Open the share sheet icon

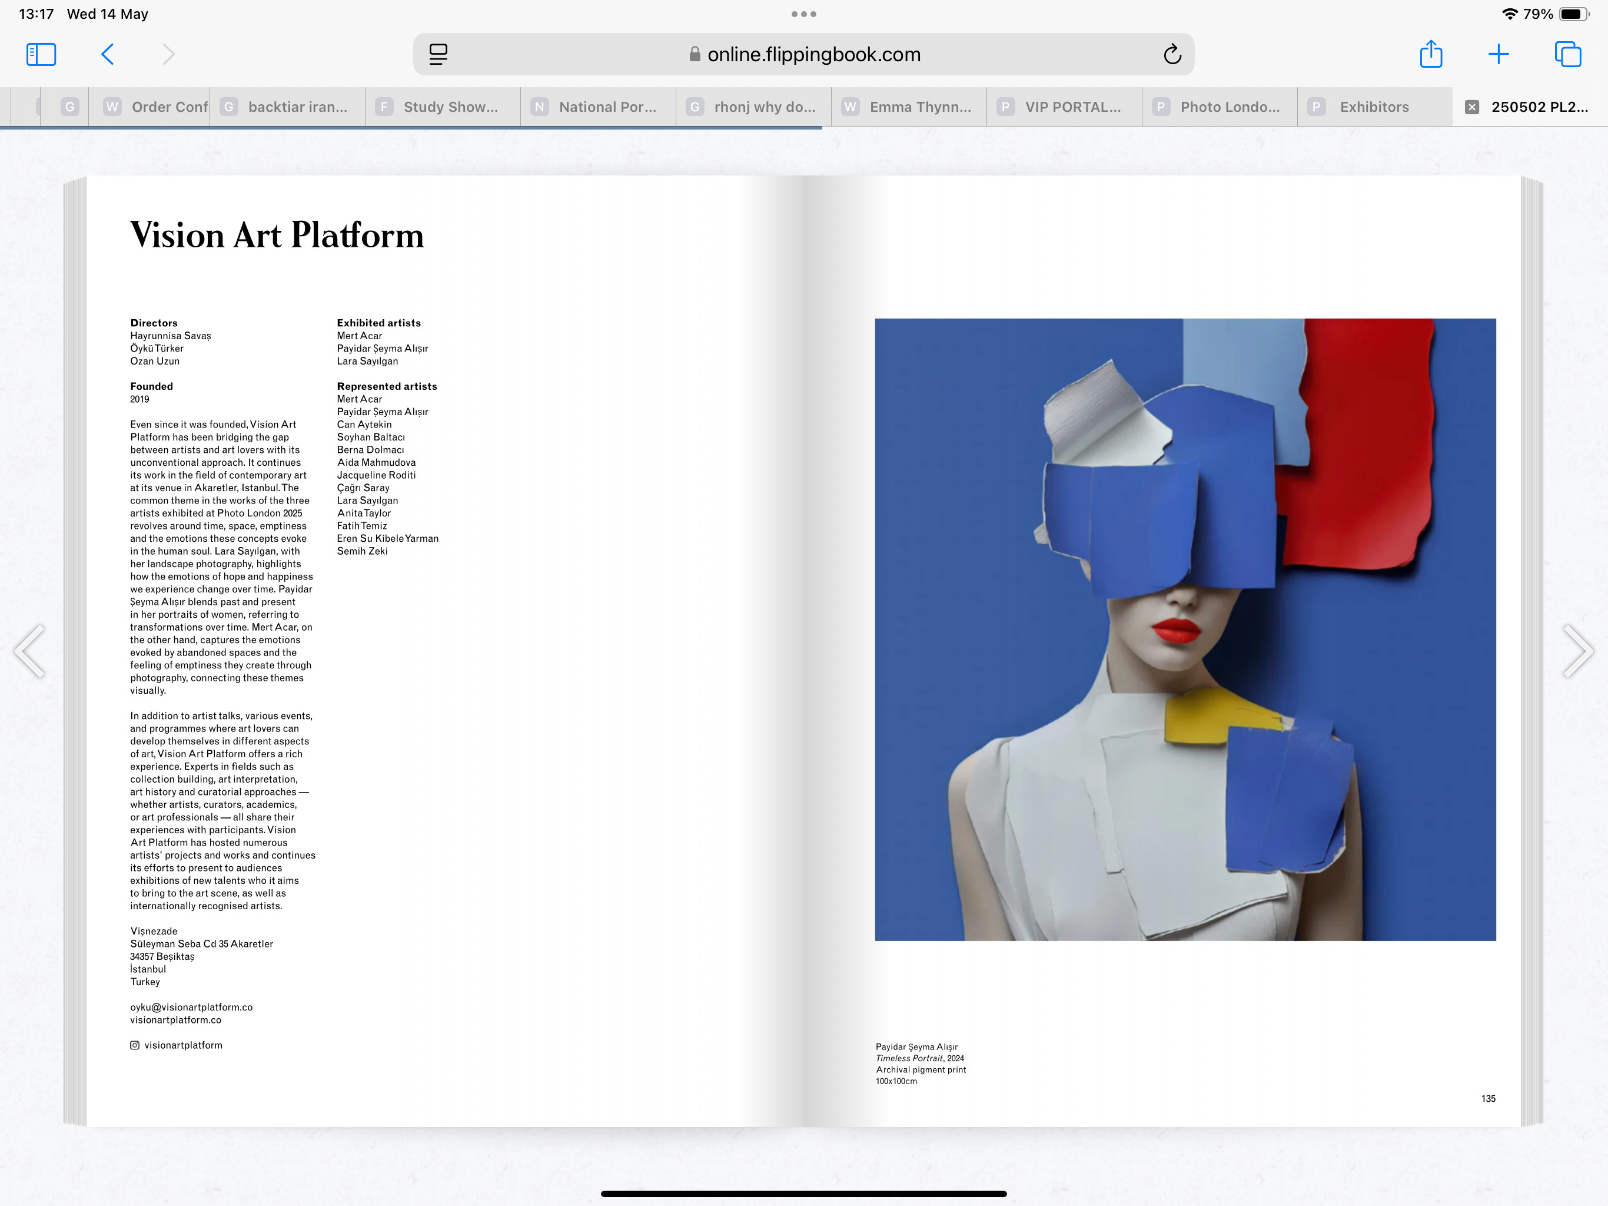point(1431,54)
